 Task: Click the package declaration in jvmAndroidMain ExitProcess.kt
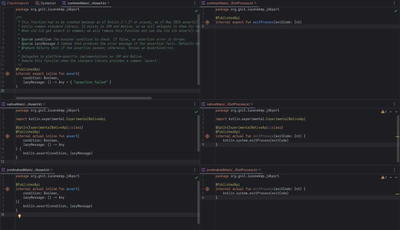point(247,176)
